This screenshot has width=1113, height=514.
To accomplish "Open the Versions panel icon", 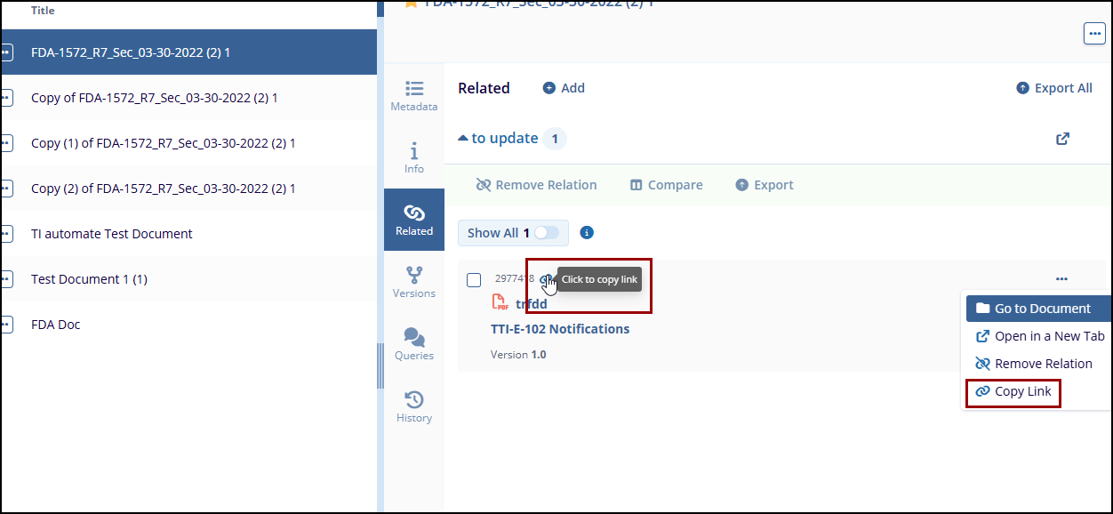I will click(x=414, y=282).
